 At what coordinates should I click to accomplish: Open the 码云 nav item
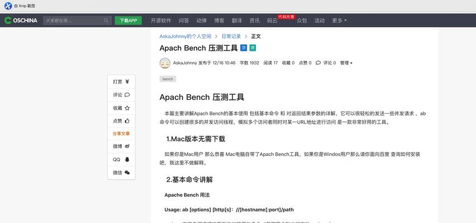click(x=272, y=21)
